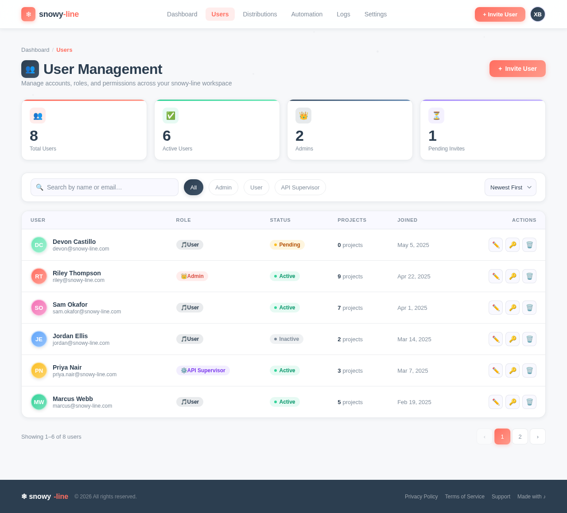Select the API Supervisor filter chip
This screenshot has width=567, height=513.
click(300, 187)
